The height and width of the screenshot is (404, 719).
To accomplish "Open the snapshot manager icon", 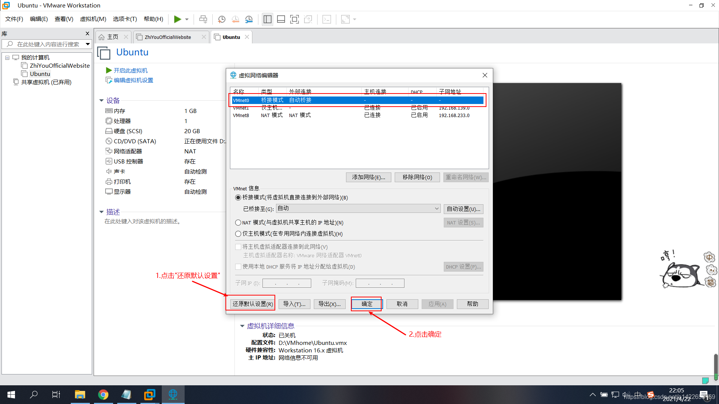I will 249,19.
